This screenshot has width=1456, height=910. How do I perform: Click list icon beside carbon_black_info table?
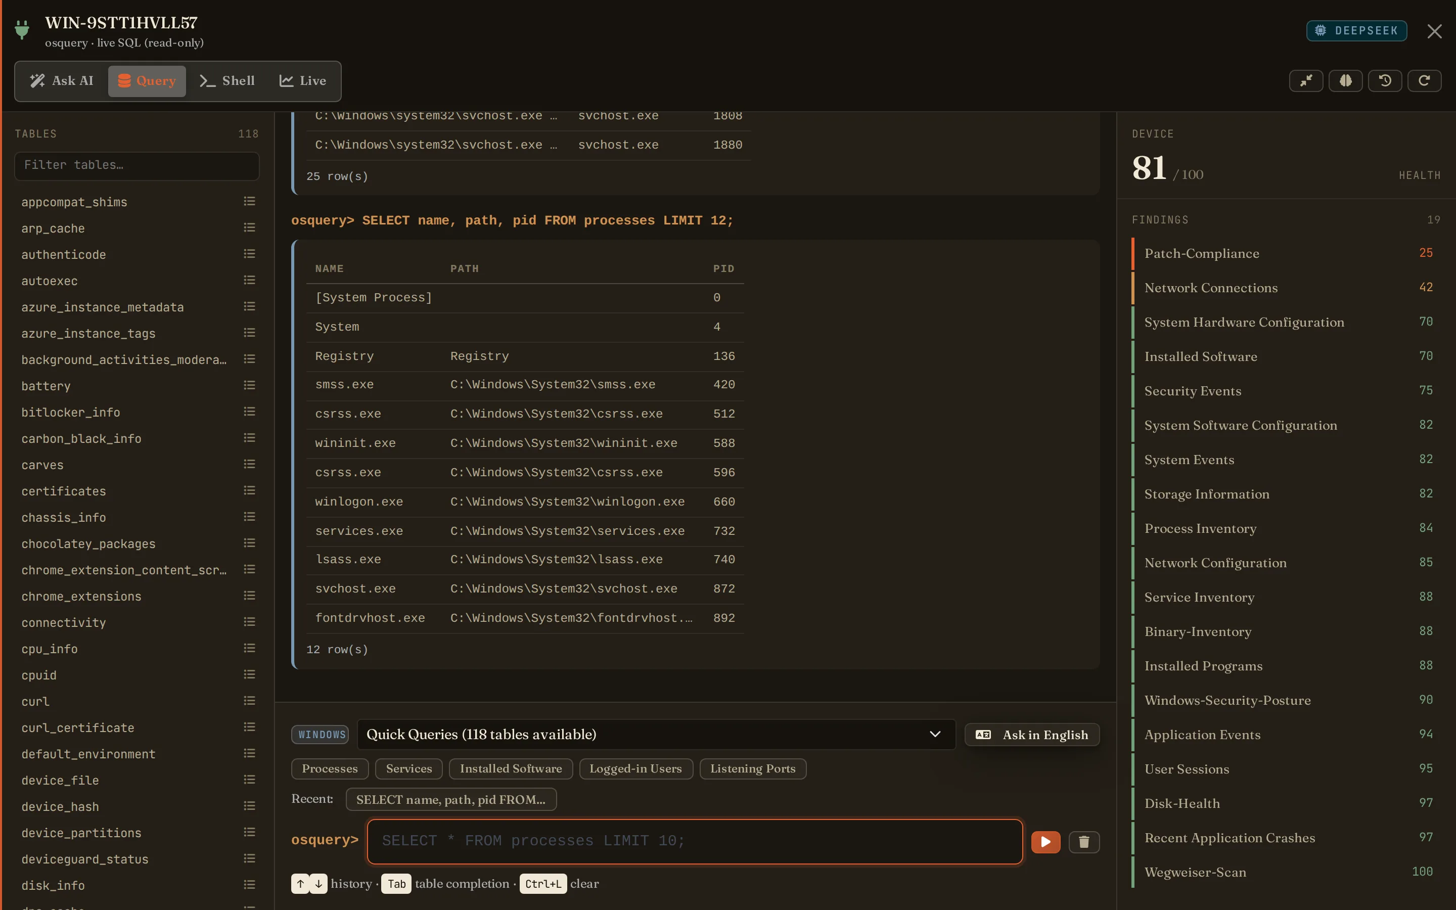(x=249, y=438)
